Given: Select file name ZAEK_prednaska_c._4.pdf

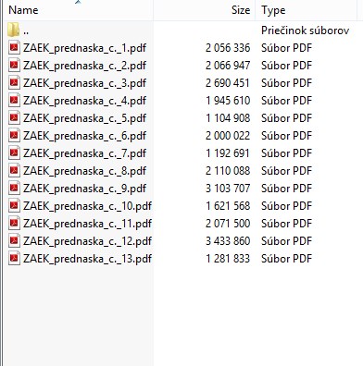Looking at the screenshot, I should 84,101.
